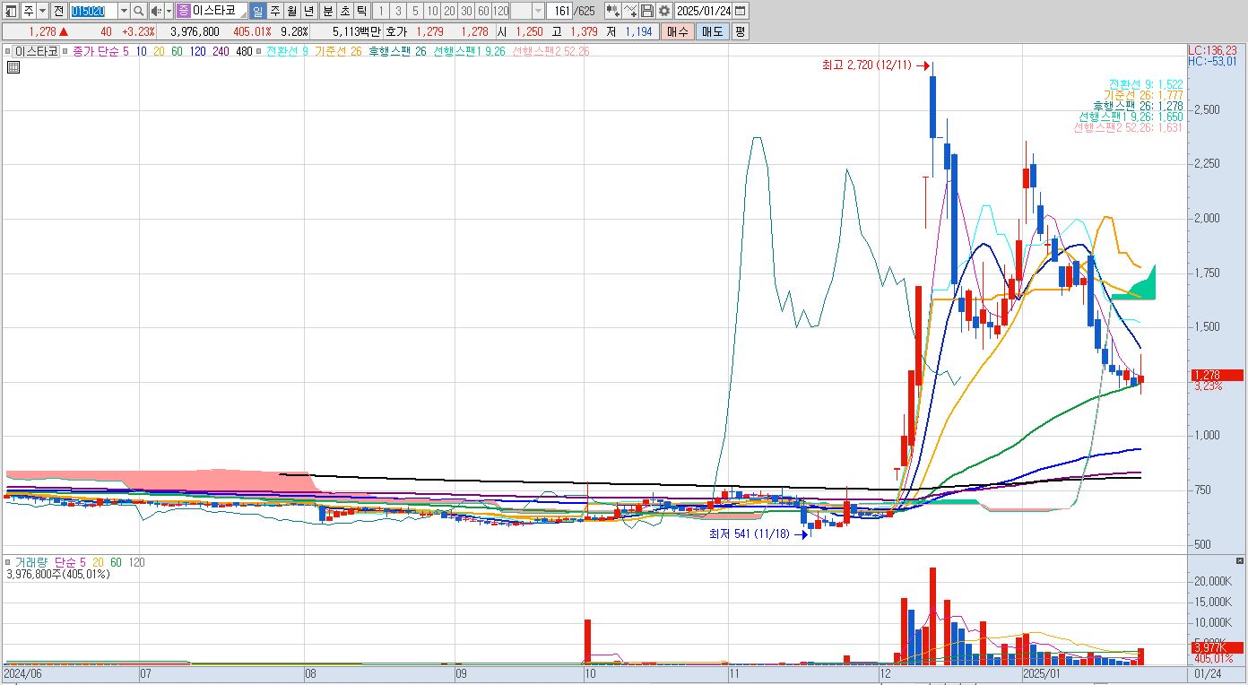The height and width of the screenshot is (685, 1248).
Task: Click the 매수 buy button
Action: coord(677,31)
